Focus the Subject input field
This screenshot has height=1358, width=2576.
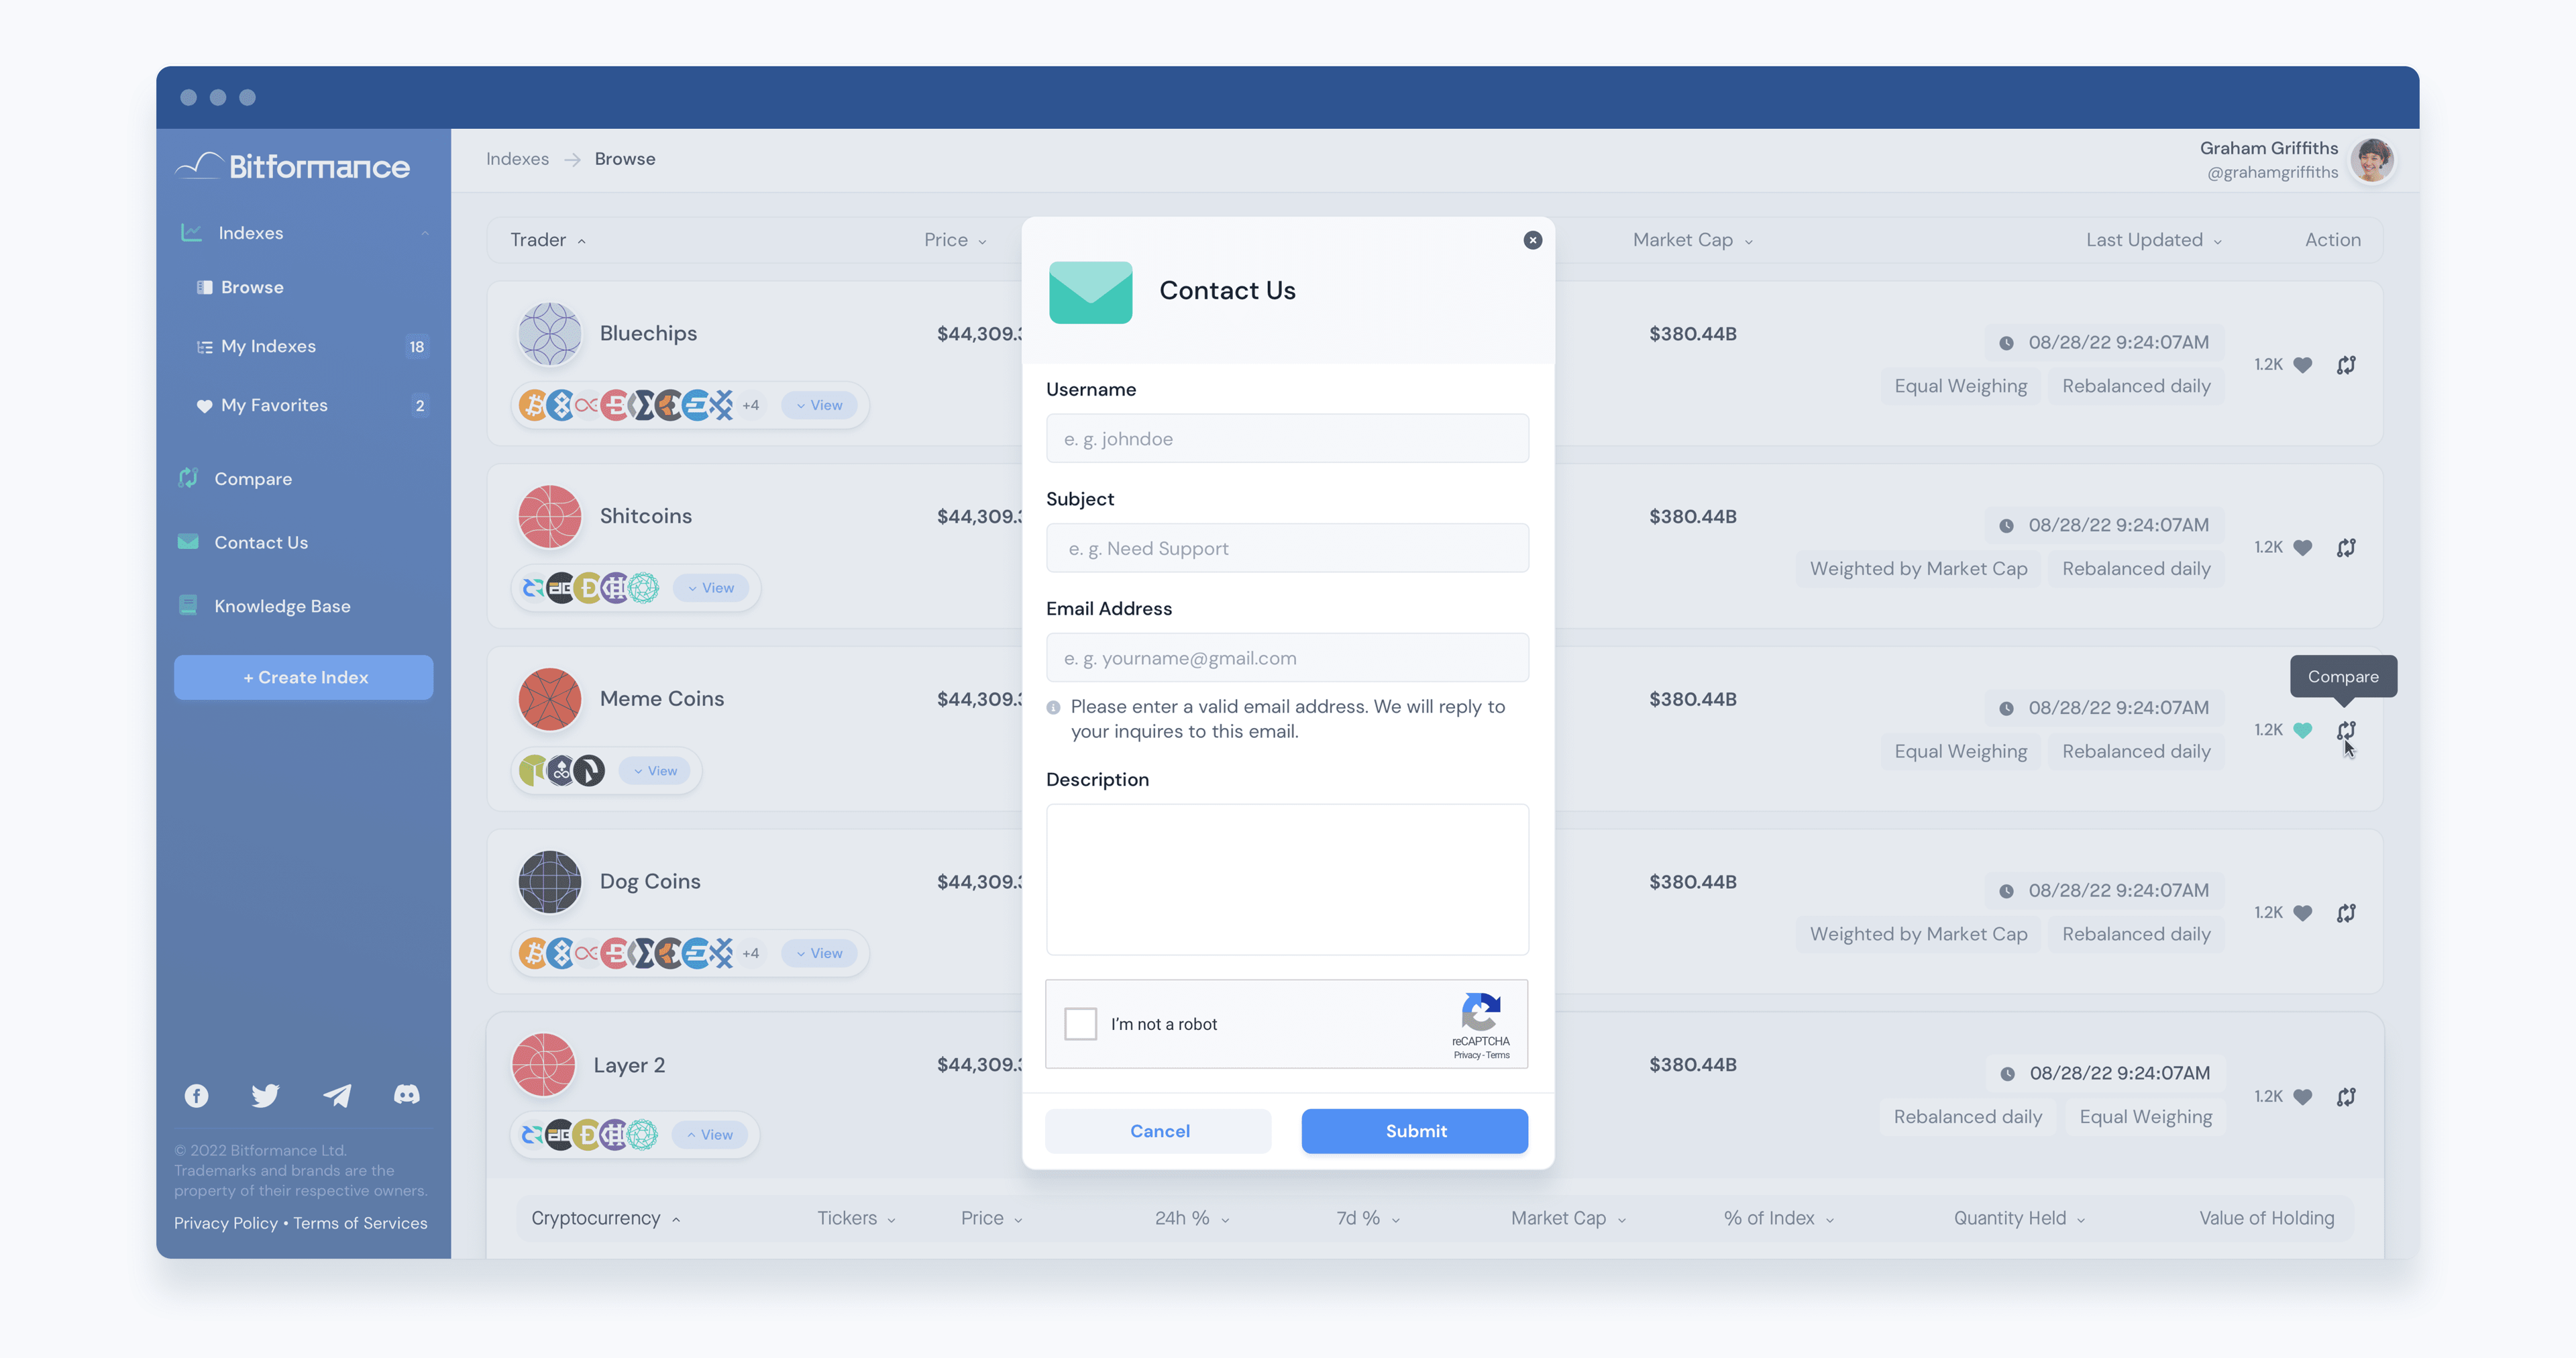(x=1287, y=548)
